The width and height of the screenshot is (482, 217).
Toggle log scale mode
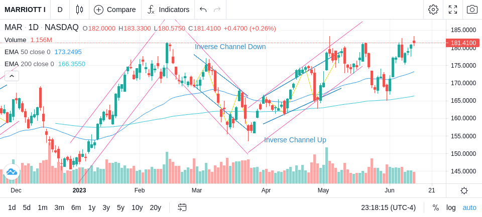tap(451, 208)
